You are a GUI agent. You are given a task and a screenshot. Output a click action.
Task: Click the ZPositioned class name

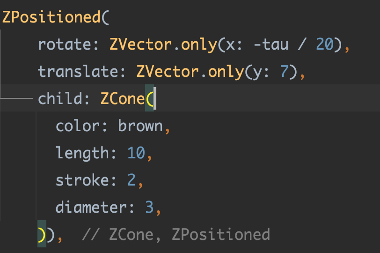[51, 17]
